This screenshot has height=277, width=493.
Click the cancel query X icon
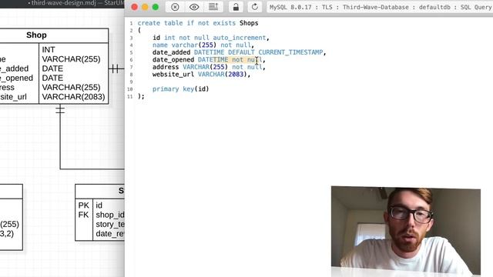click(x=175, y=7)
